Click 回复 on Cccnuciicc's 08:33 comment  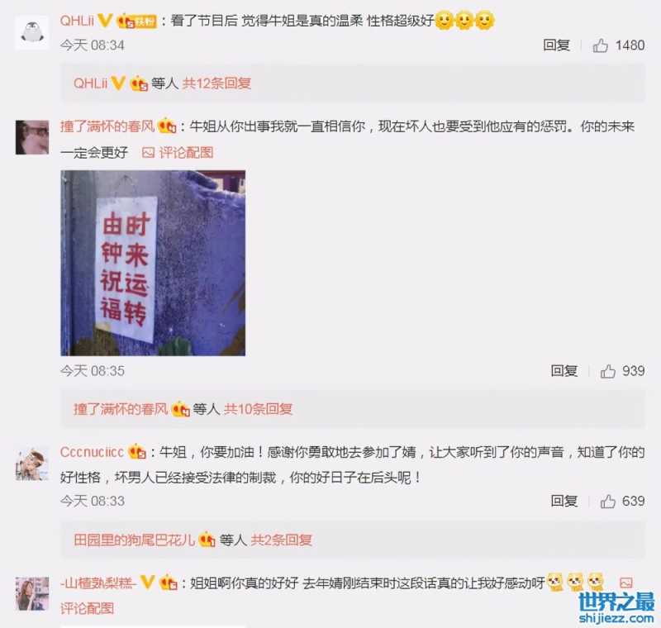coord(564,501)
